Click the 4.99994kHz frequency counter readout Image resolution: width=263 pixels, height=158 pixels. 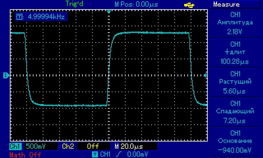[x=41, y=17]
